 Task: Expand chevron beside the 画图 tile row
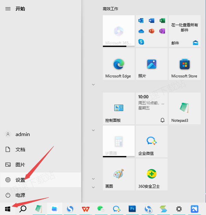93,179
